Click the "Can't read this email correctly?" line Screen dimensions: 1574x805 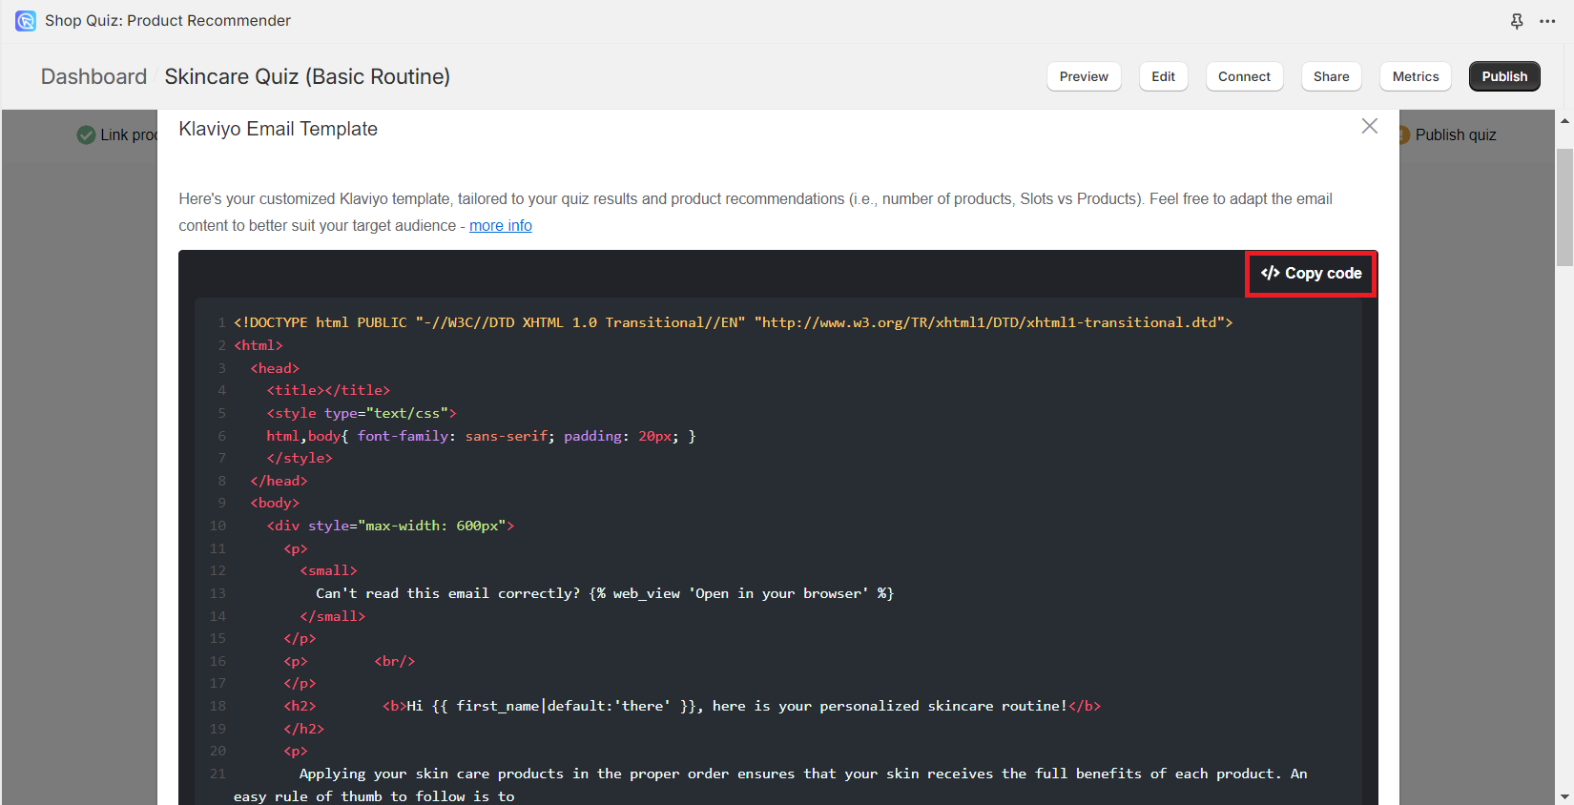[x=605, y=593]
